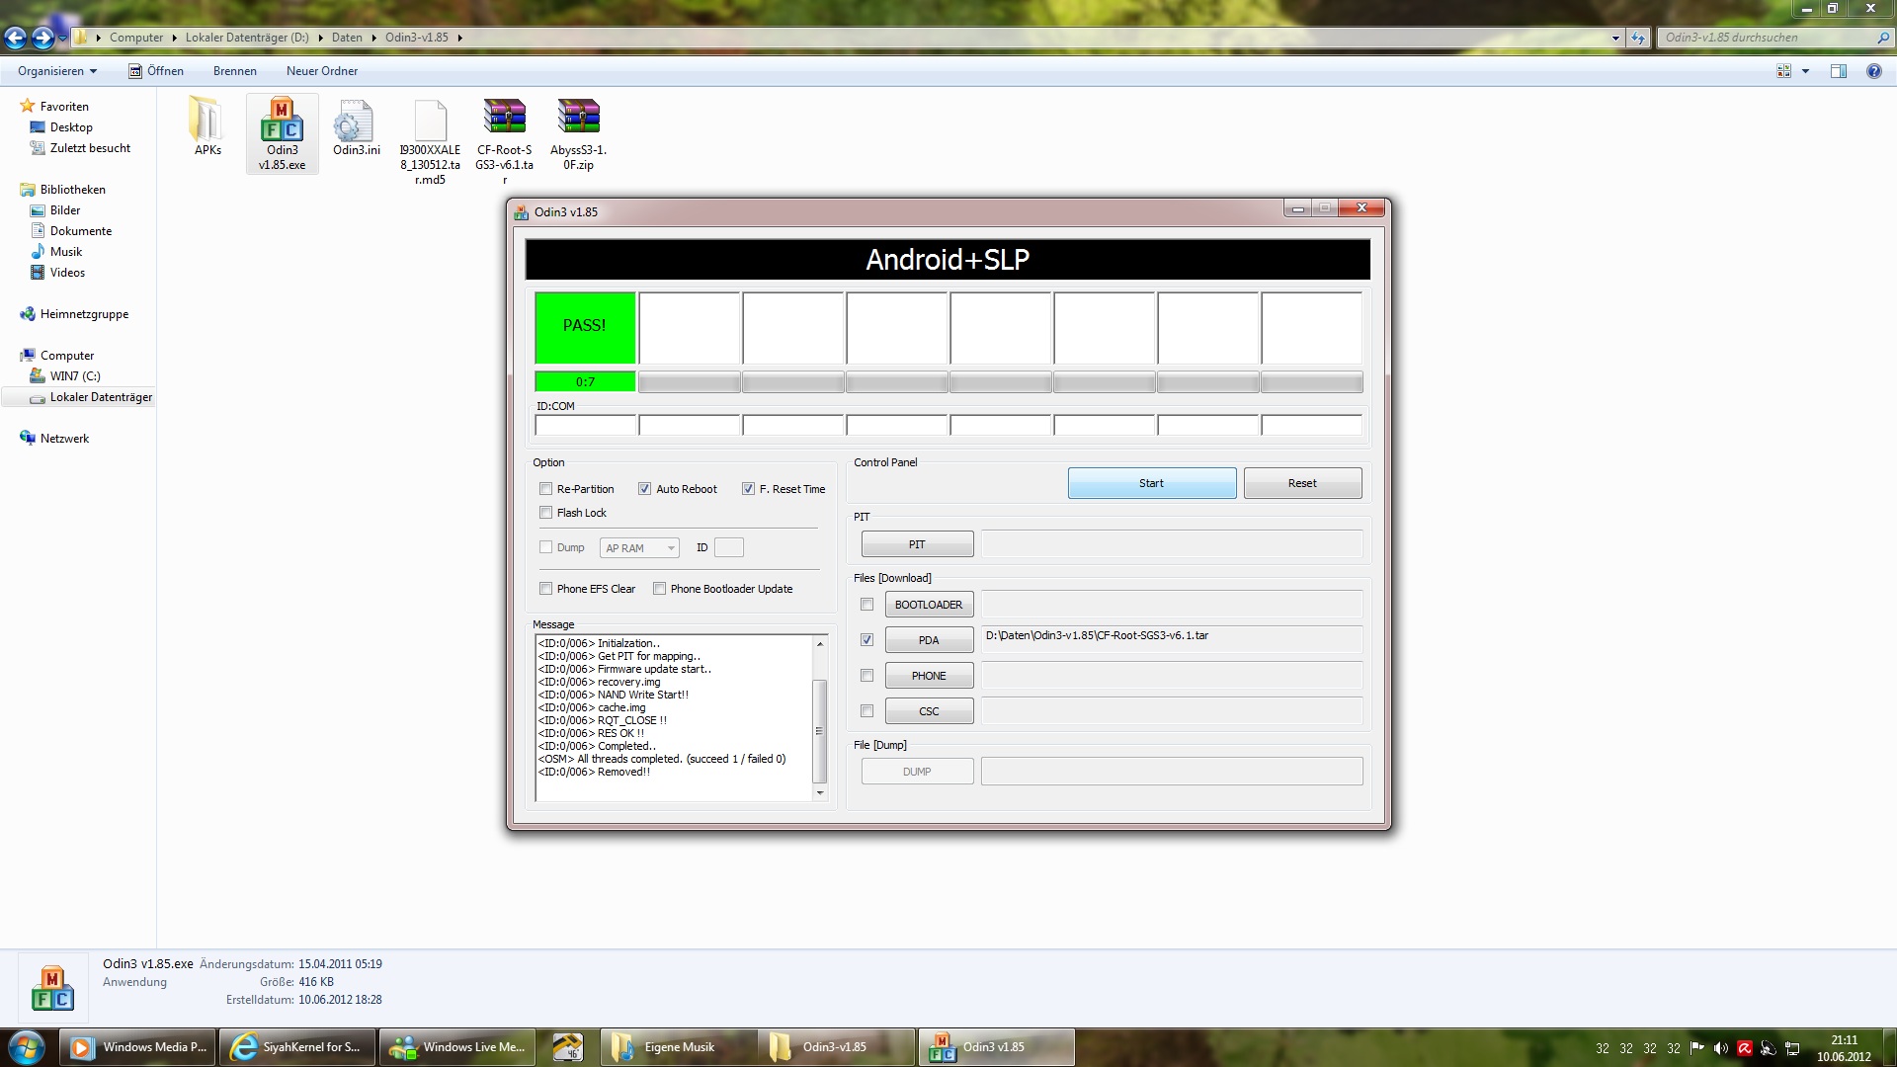
Task: Select Odin3 v1.85.exe file icon
Action: point(282,120)
